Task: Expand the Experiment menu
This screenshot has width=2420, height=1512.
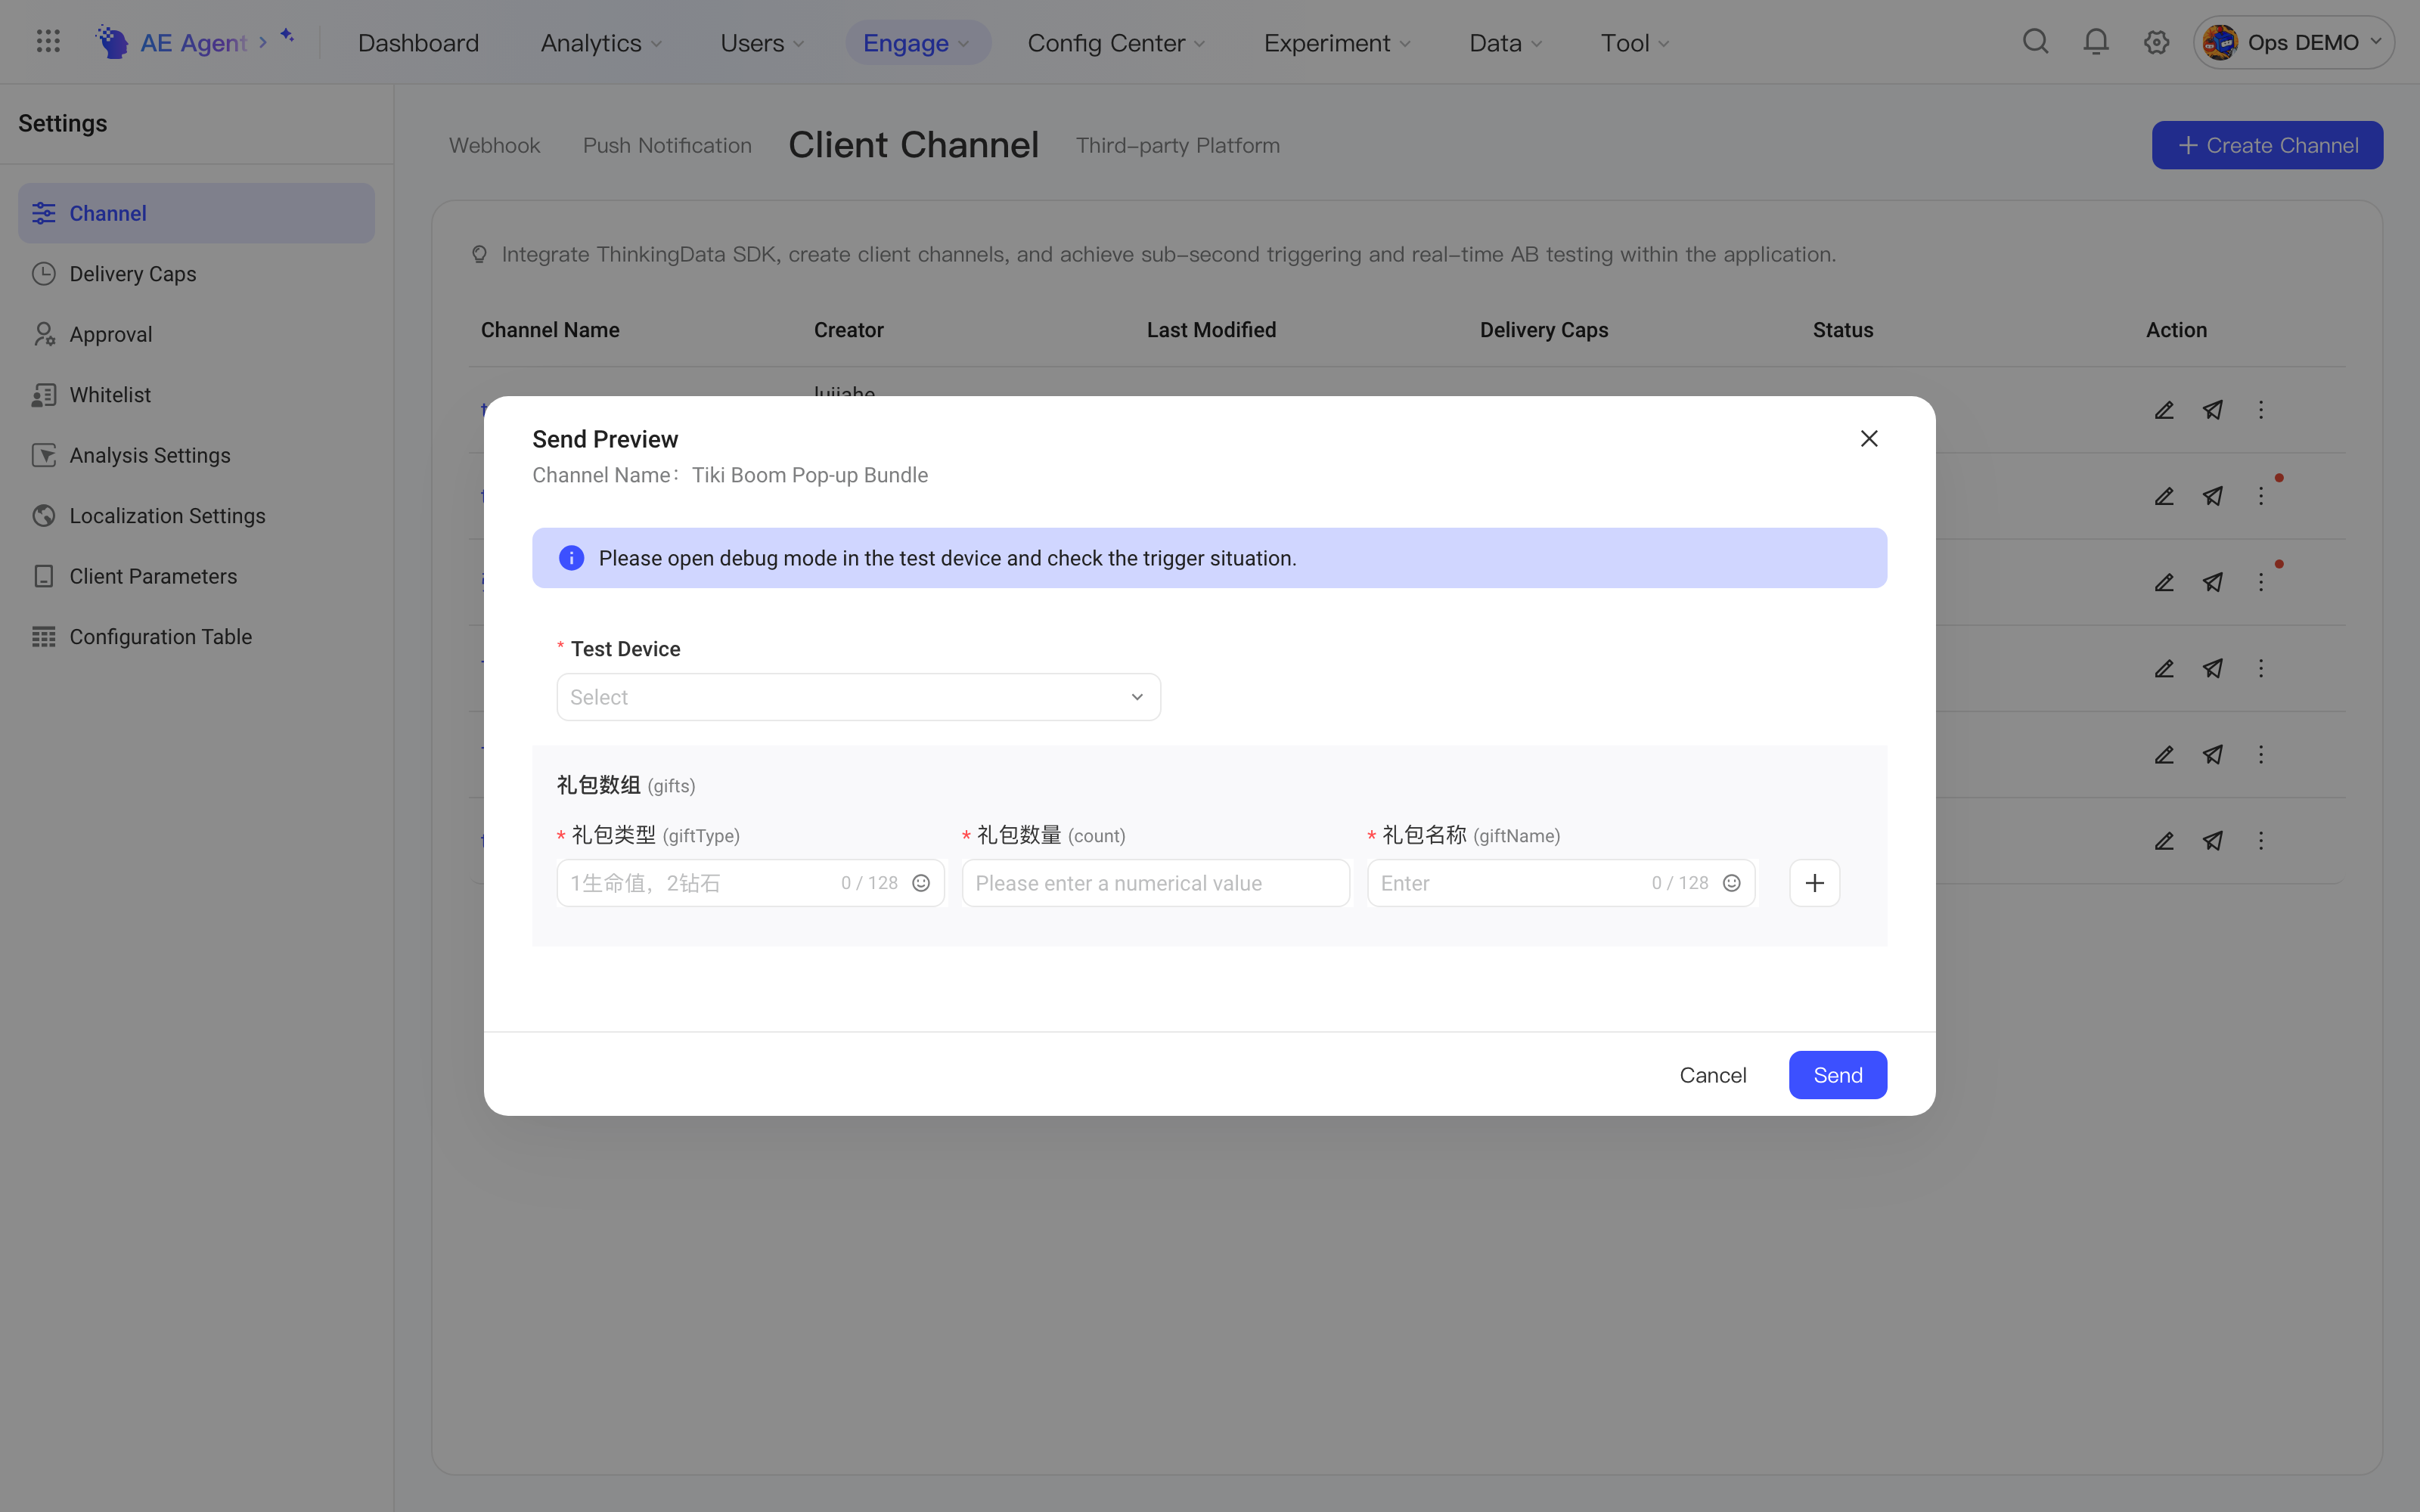Action: pos(1337,43)
